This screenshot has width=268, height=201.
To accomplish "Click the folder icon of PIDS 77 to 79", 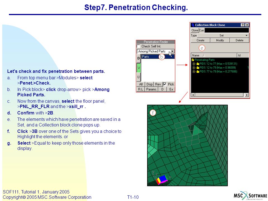I will [198, 72].
